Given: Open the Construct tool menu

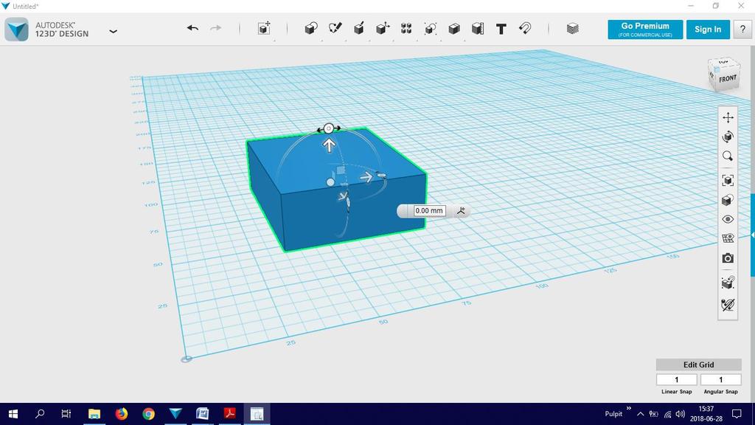Looking at the screenshot, I should (x=359, y=29).
